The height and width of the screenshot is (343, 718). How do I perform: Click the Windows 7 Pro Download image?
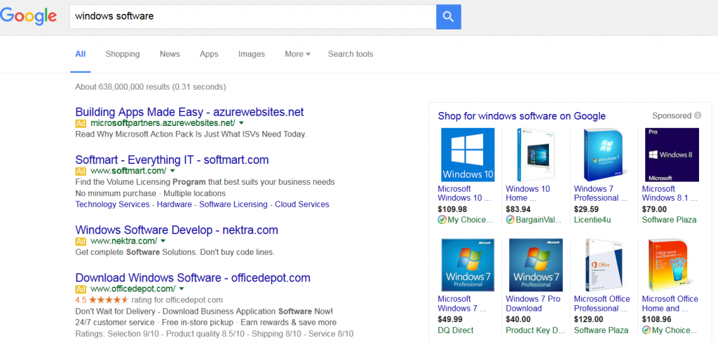[536, 265]
